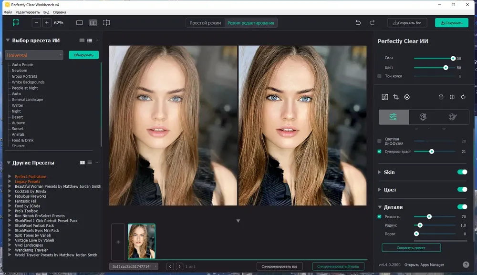477x275 pixels.
Task: Open the face retouch smiley icon
Action: (x=407, y=97)
